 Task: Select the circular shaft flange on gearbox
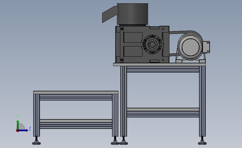pos(152,44)
